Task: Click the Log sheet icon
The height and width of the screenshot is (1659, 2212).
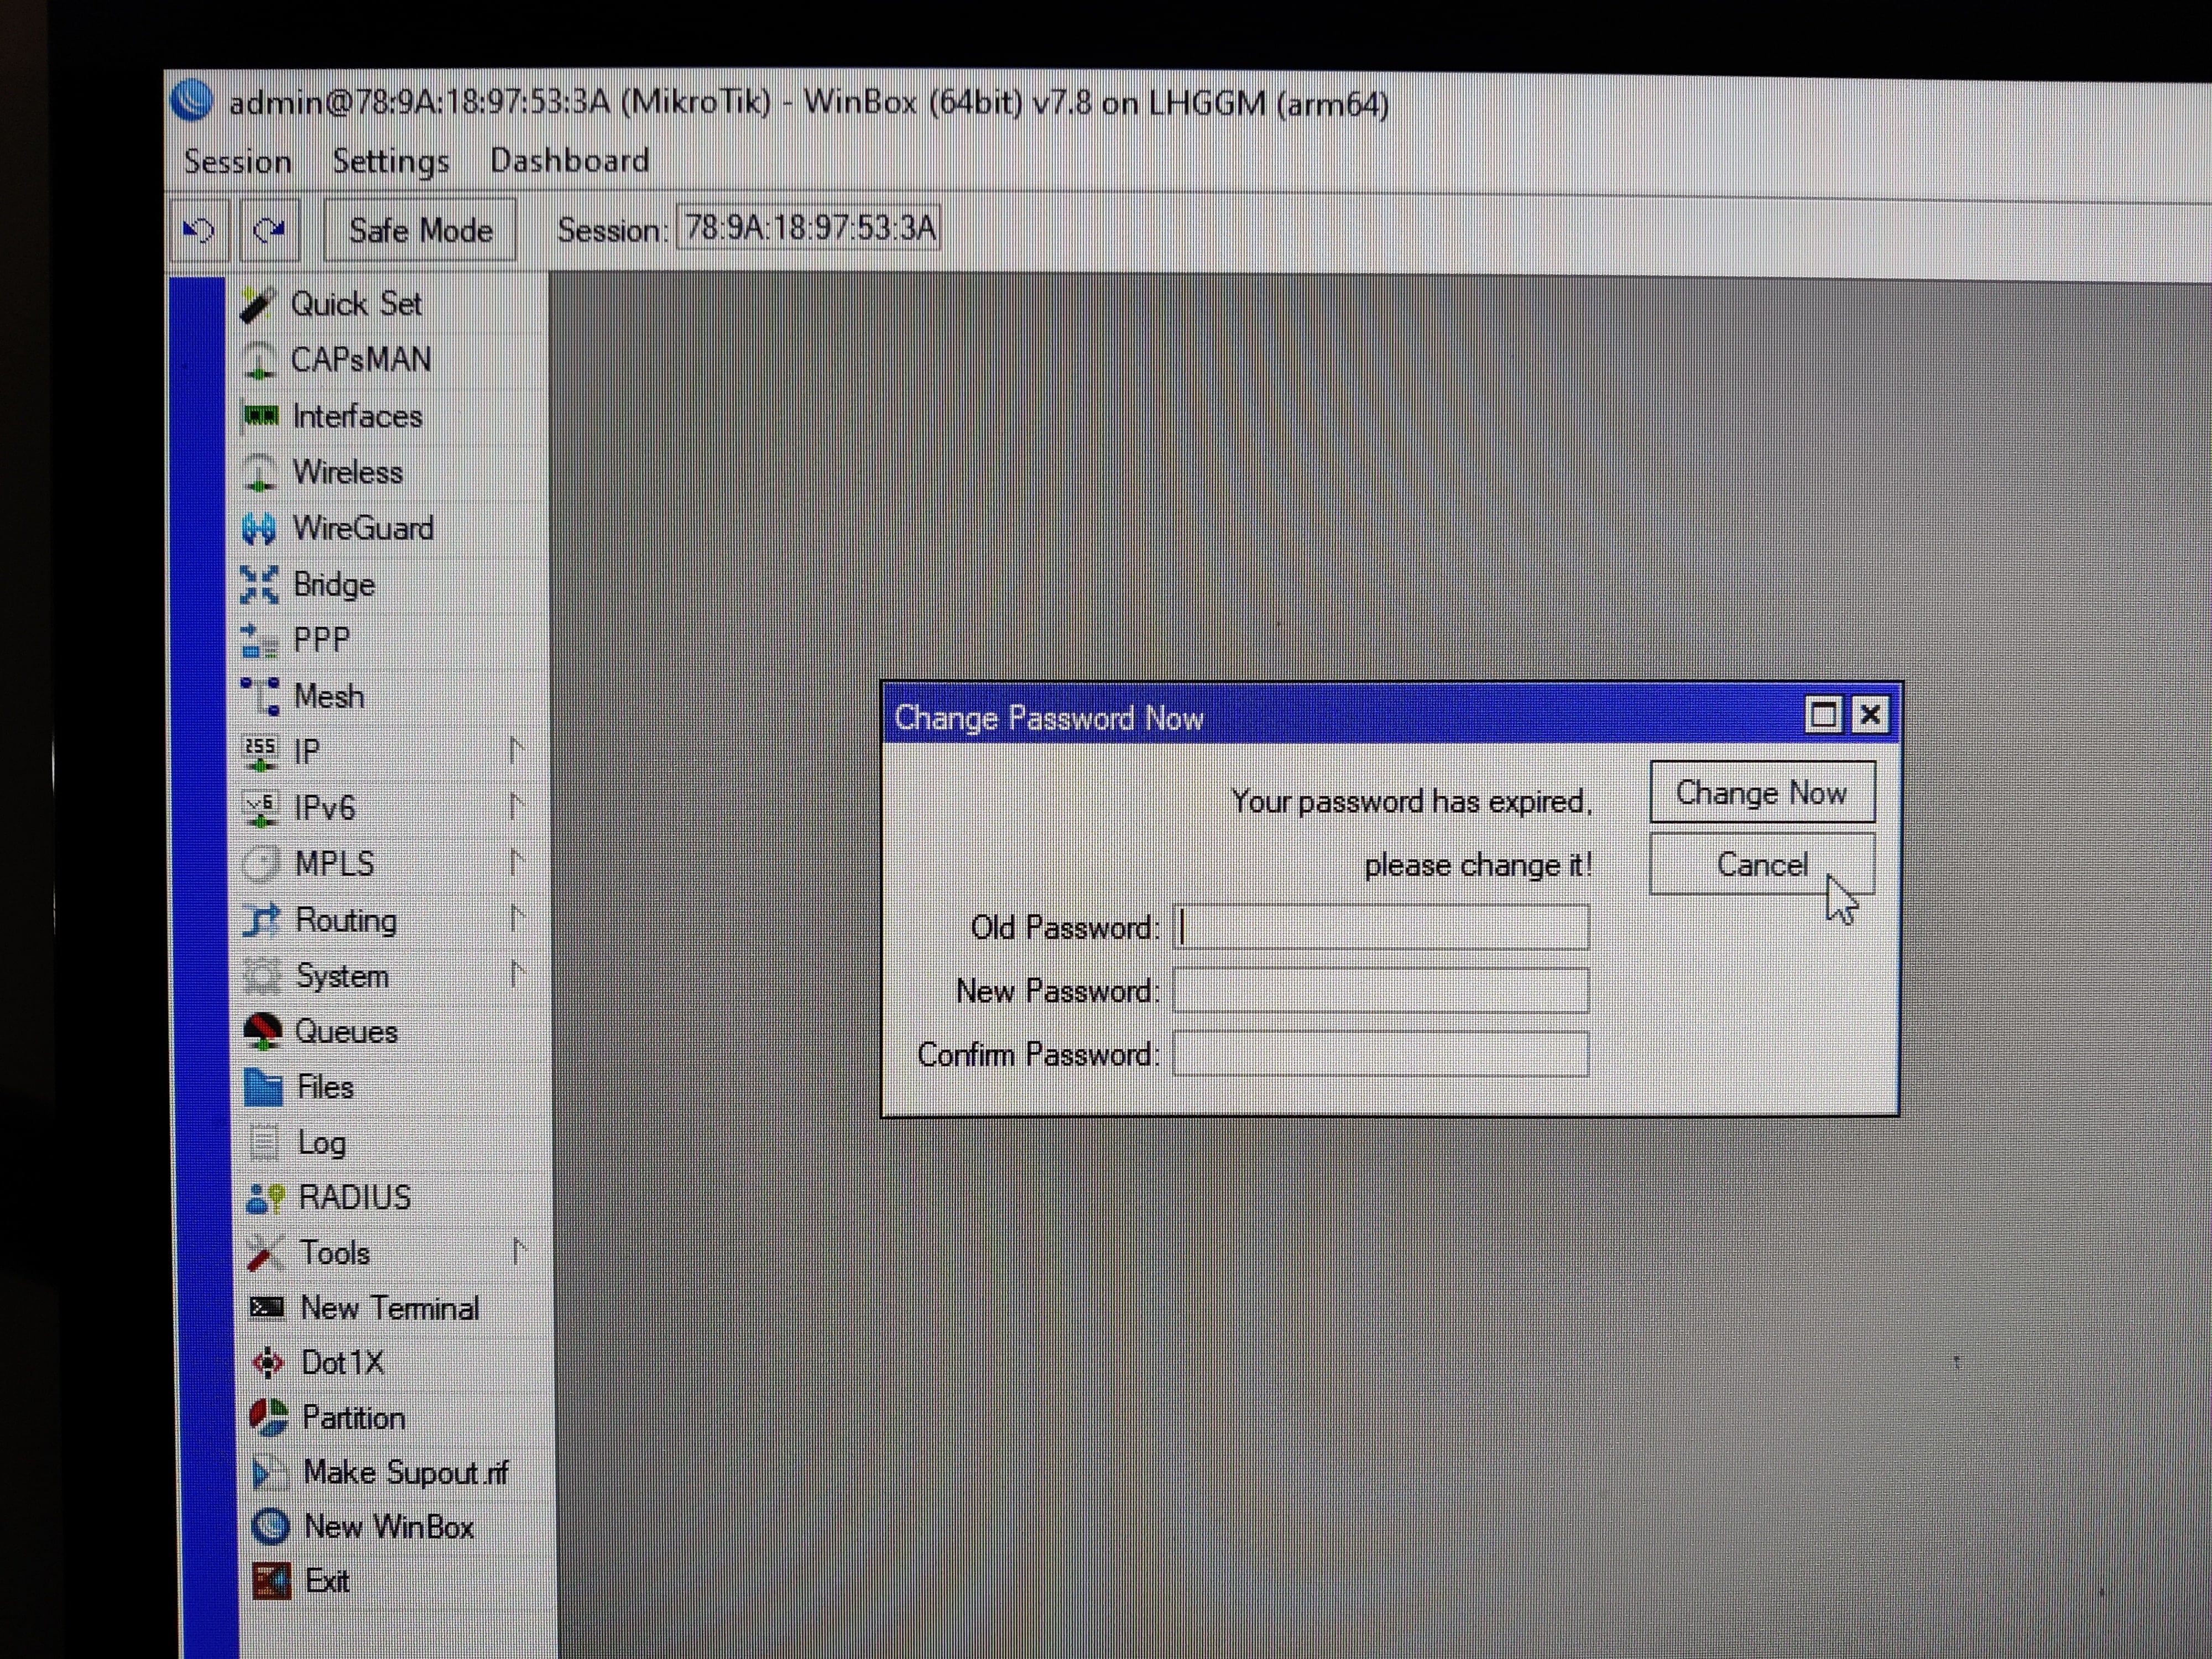Action: click(264, 1142)
